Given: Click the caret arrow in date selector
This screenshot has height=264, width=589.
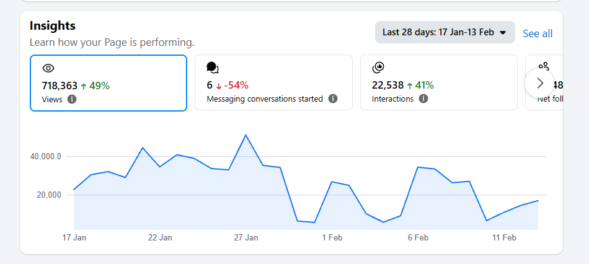Looking at the screenshot, I should (503, 33).
